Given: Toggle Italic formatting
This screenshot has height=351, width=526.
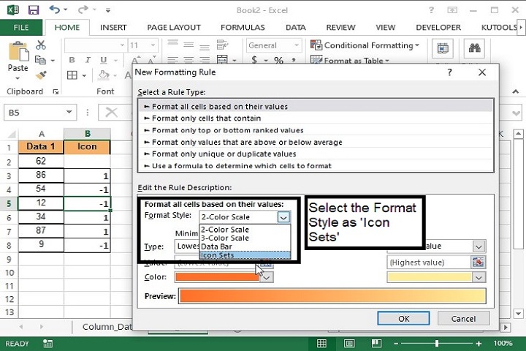Looking at the screenshot, I should [x=88, y=60].
